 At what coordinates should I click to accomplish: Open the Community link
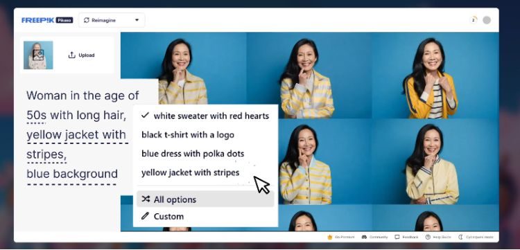click(x=374, y=237)
